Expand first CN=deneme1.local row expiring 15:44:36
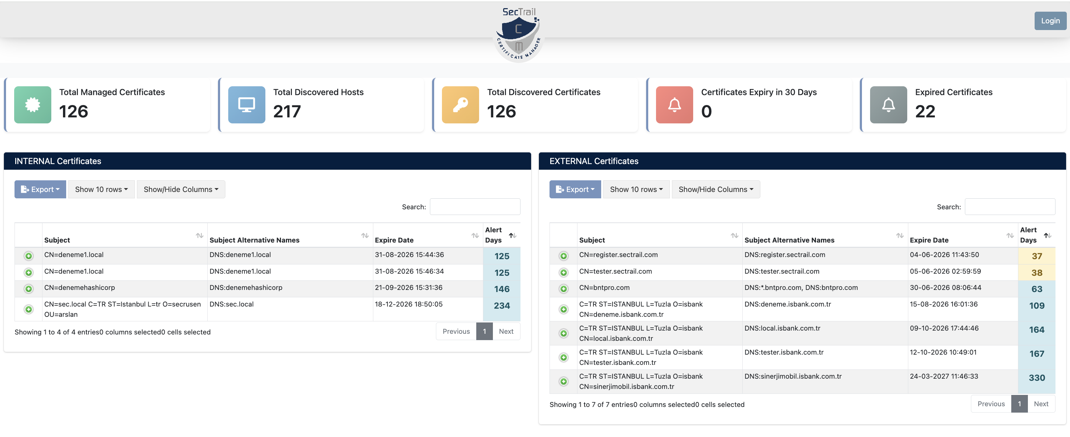The height and width of the screenshot is (437, 1070). [28, 256]
